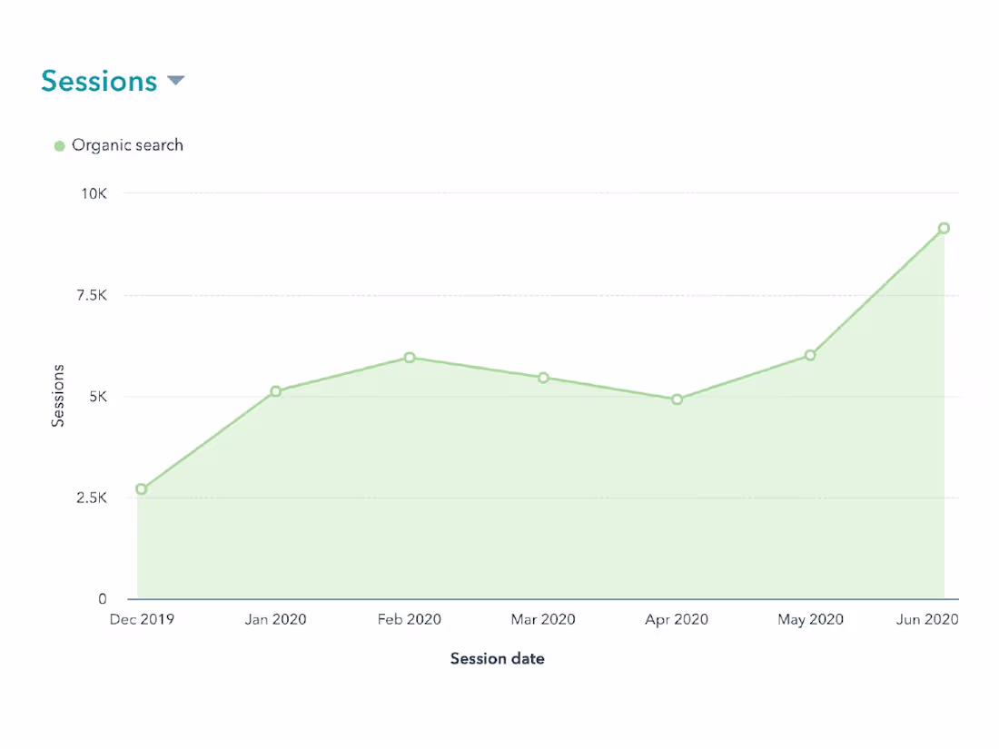Open the Sessions dropdown to change metric
This screenshot has height=749, width=999.
[174, 81]
